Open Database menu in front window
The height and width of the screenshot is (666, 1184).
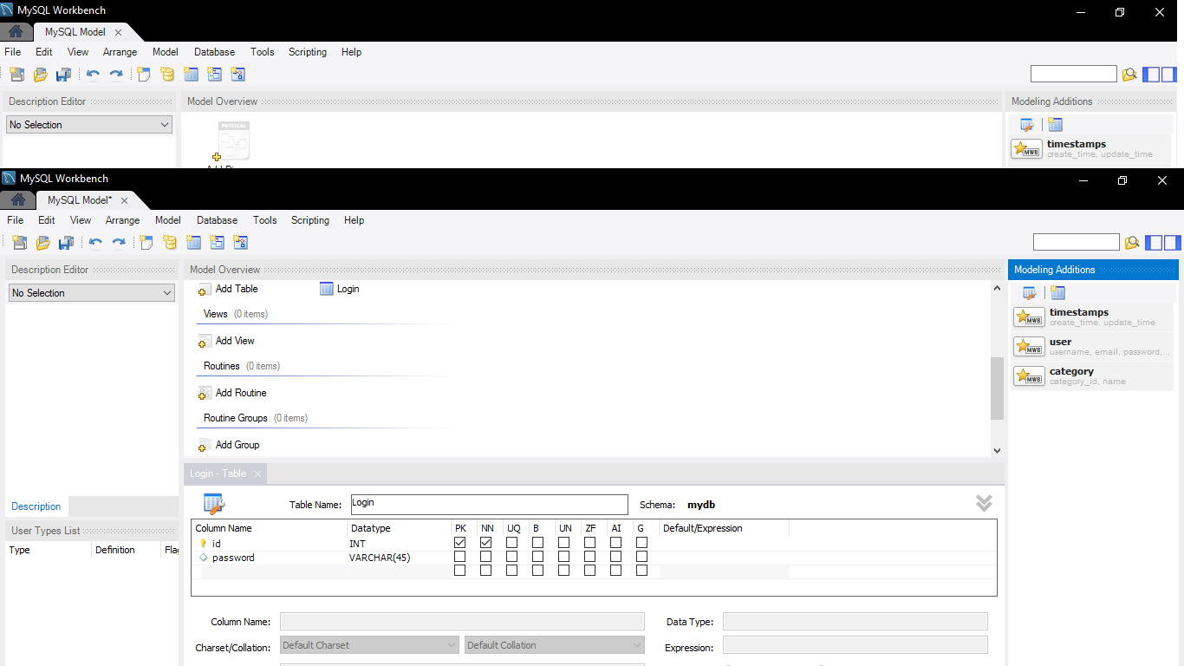(217, 220)
